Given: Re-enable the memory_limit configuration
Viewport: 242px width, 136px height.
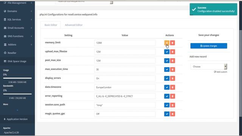Looking at the screenshot, I should pos(167,43).
